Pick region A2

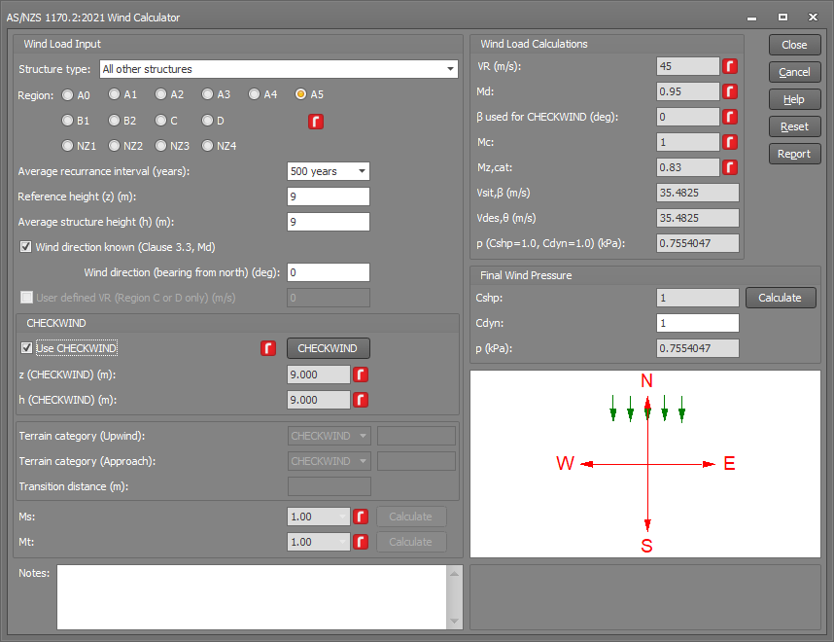(x=161, y=94)
